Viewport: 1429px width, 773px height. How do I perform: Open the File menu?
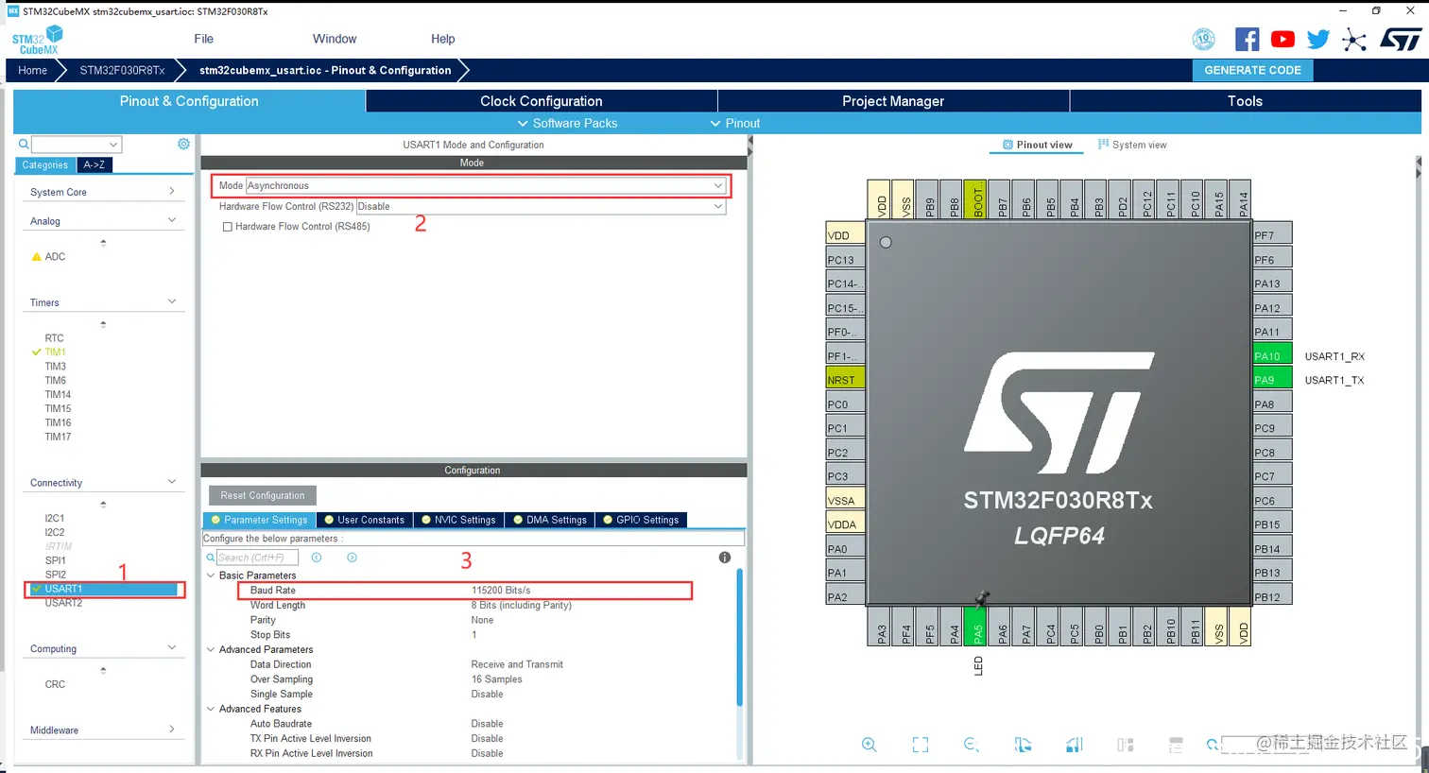203,39
